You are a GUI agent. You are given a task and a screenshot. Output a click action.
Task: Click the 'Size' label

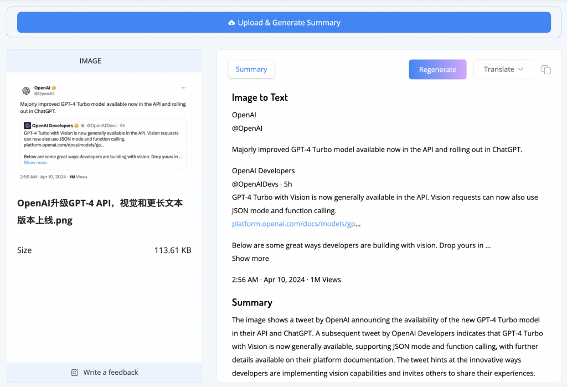pyautogui.click(x=24, y=250)
